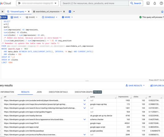Focus the resources search field
Viewport: 164px width, 137px height.
coord(95,3)
